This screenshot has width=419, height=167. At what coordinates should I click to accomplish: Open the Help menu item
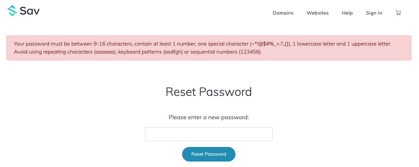pos(347,13)
